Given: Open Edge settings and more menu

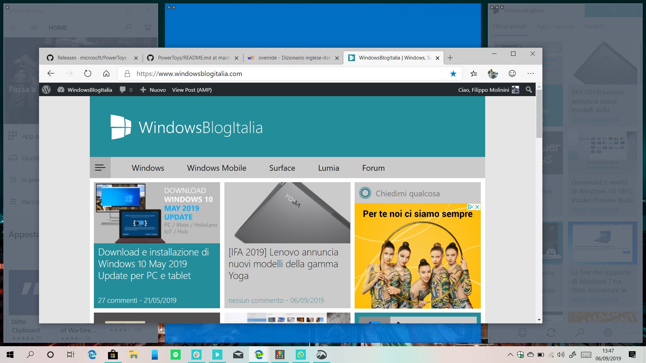Looking at the screenshot, I should pos(531,74).
